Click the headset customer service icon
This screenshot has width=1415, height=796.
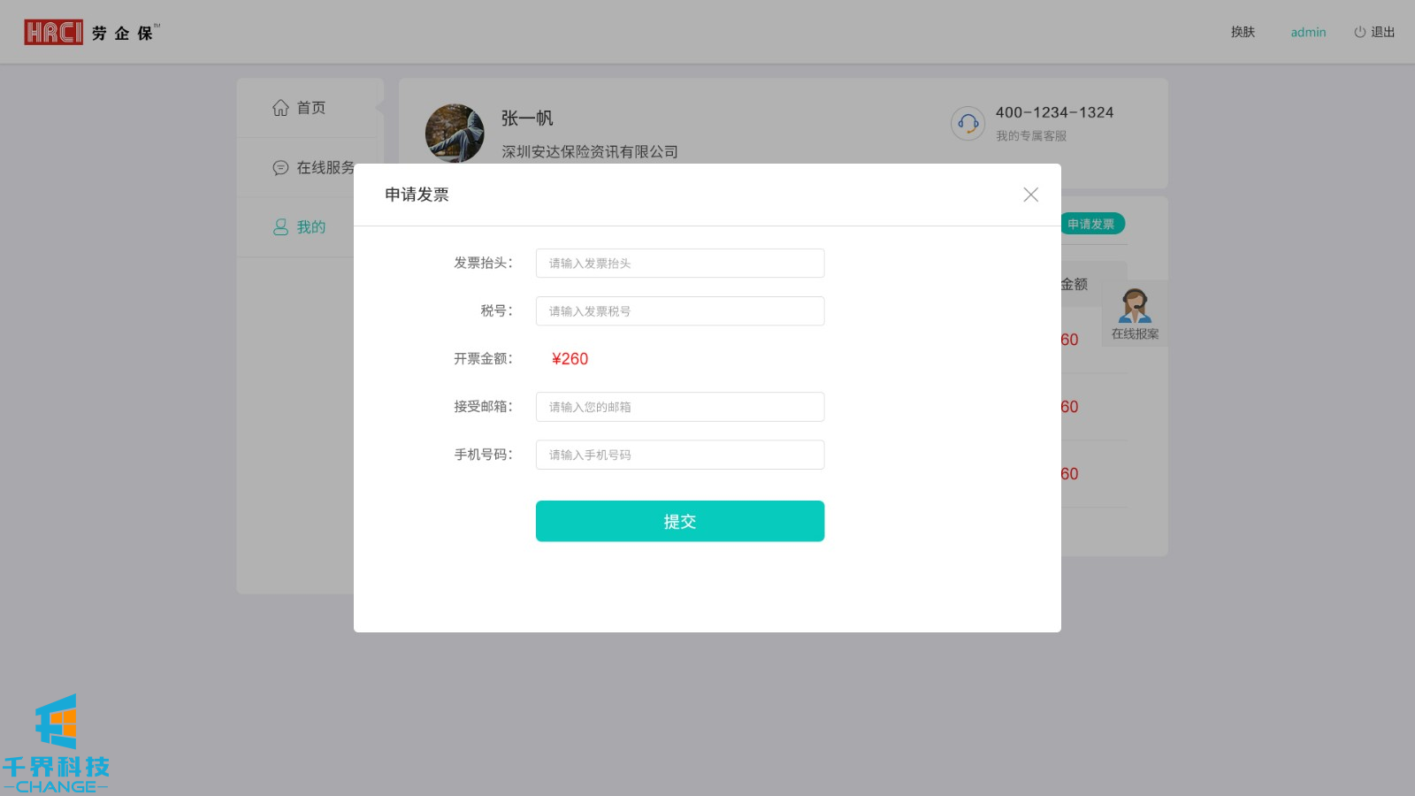(x=968, y=124)
